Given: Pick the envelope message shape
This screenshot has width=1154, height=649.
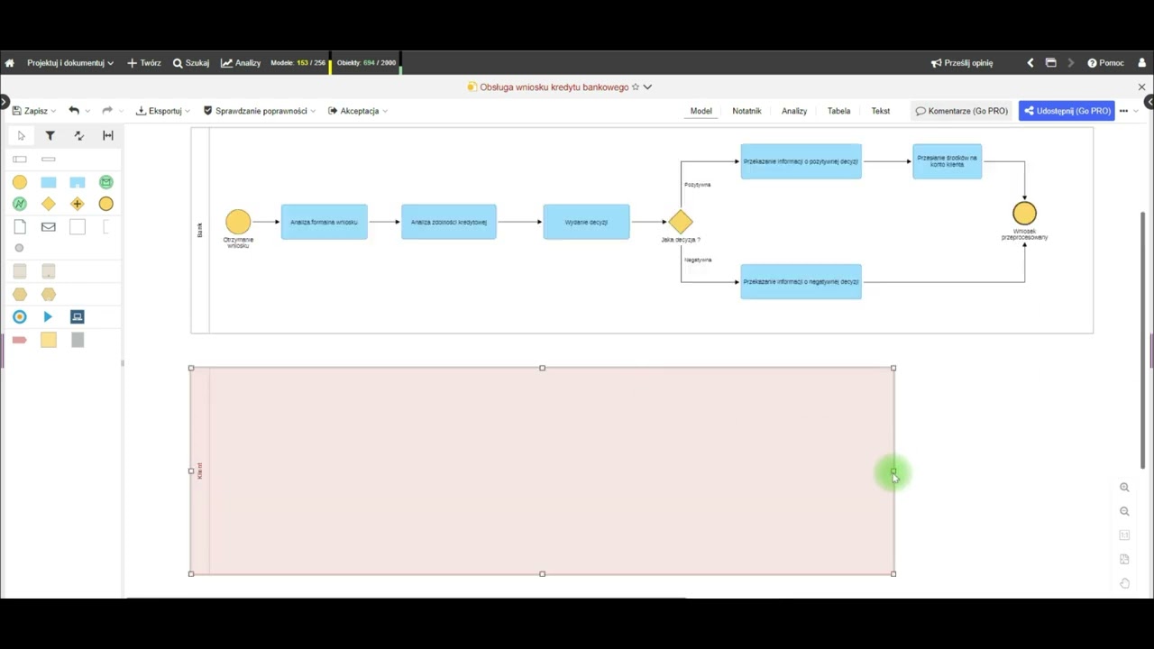Looking at the screenshot, I should point(49,227).
